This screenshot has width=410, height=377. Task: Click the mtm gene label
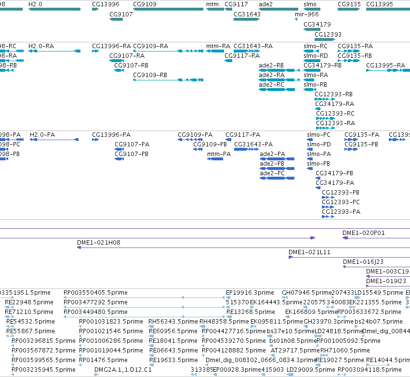pyautogui.click(x=212, y=4)
